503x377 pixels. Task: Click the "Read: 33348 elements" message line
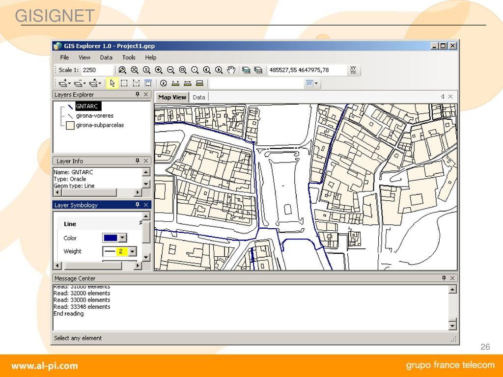82,307
